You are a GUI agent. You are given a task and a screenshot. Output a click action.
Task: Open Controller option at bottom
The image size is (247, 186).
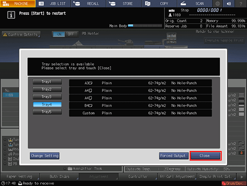[x=138, y=176]
